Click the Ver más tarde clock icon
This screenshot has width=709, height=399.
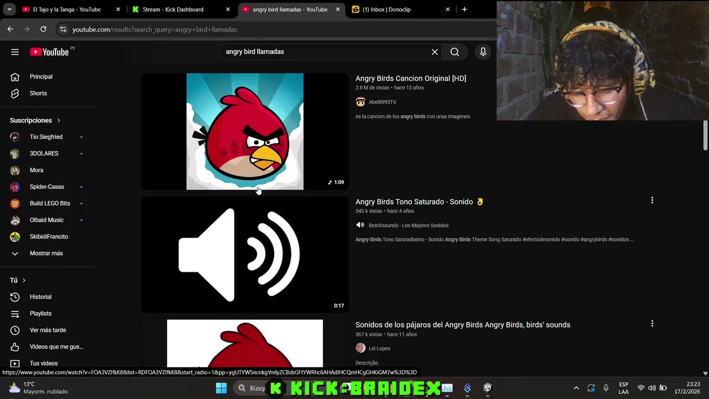coord(15,330)
